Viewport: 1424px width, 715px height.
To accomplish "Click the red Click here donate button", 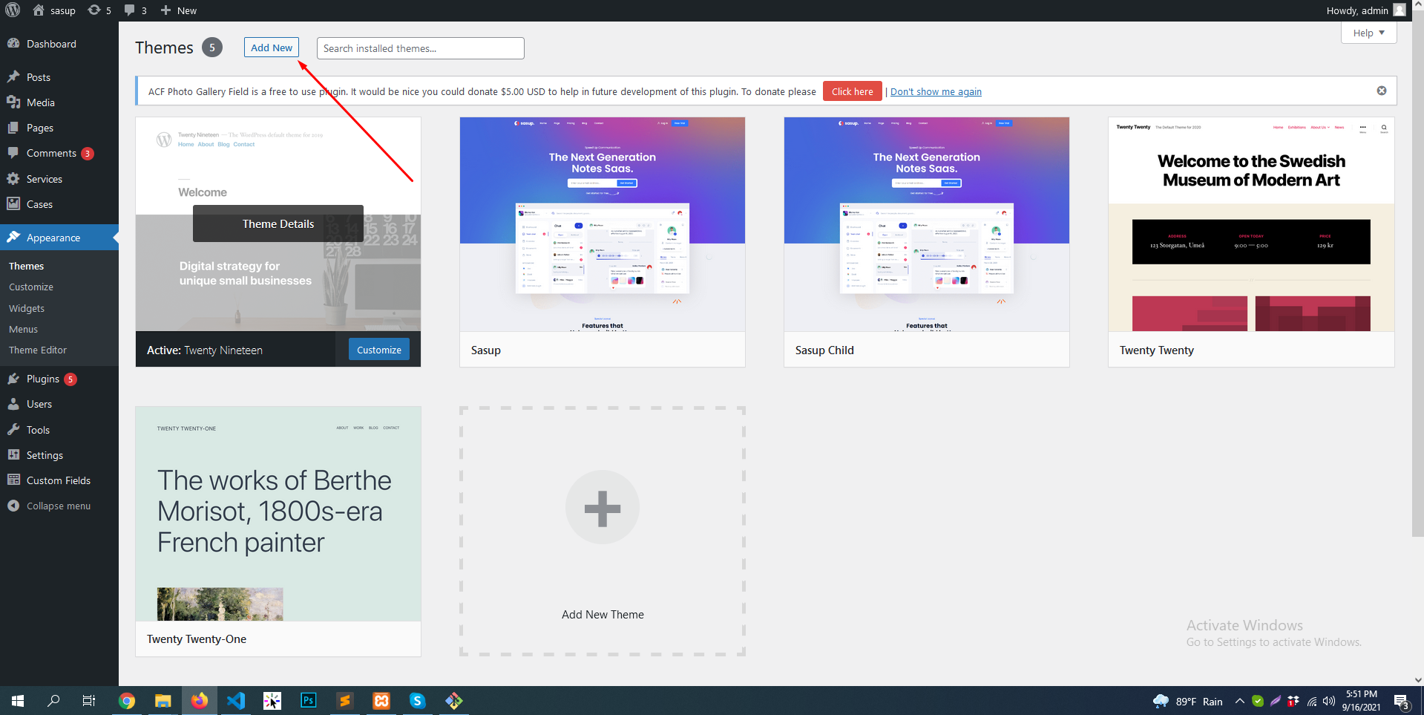I will (x=852, y=91).
